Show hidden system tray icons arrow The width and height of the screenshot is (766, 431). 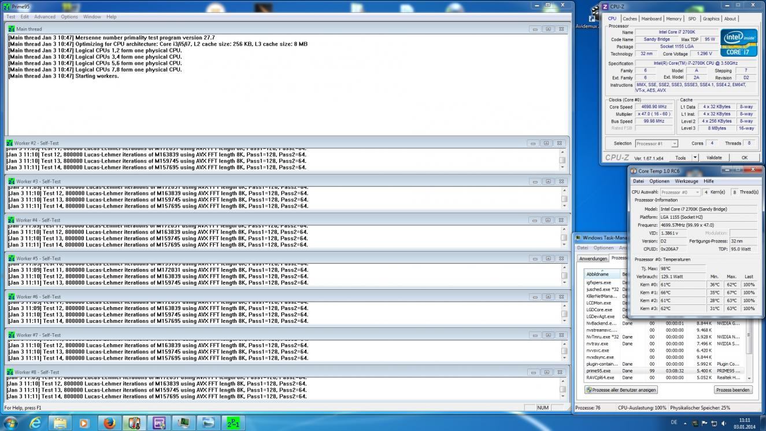(x=686, y=423)
